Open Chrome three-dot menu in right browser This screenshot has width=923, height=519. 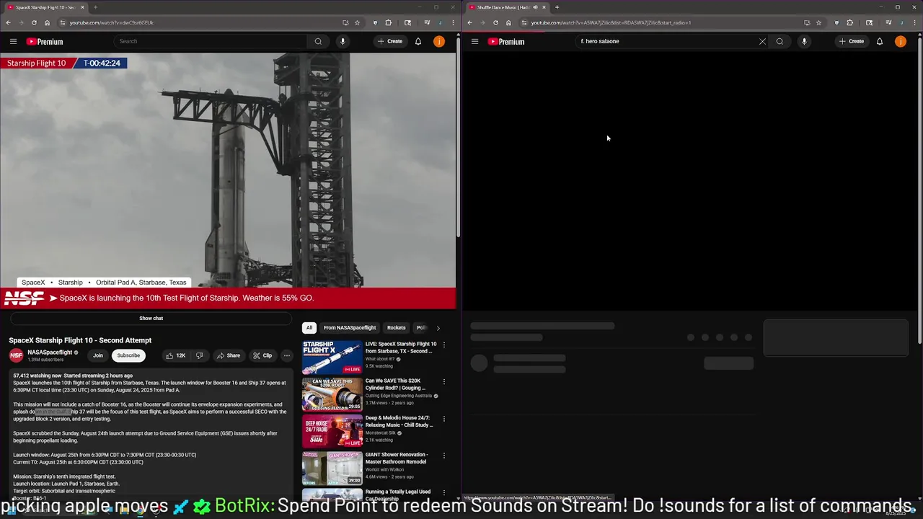pyautogui.click(x=915, y=22)
